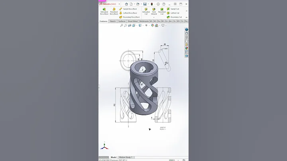Select the Swept Cut tool

click(x=173, y=9)
